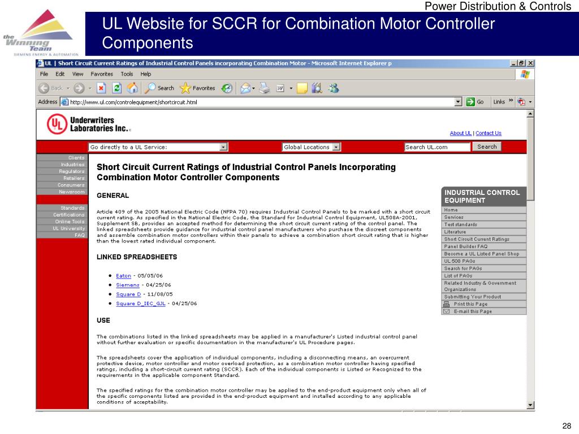Image resolution: width=579 pixels, height=434 pixels.
Task: Click the scrollbar up arrow
Action: (530, 114)
